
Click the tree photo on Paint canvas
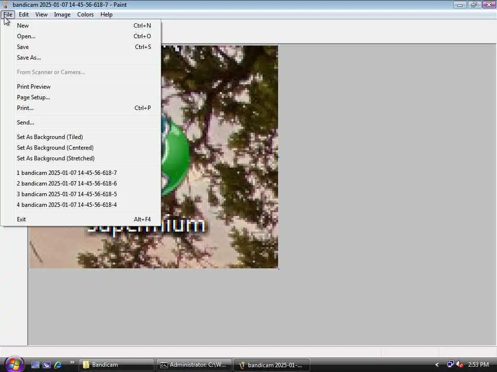click(x=219, y=156)
